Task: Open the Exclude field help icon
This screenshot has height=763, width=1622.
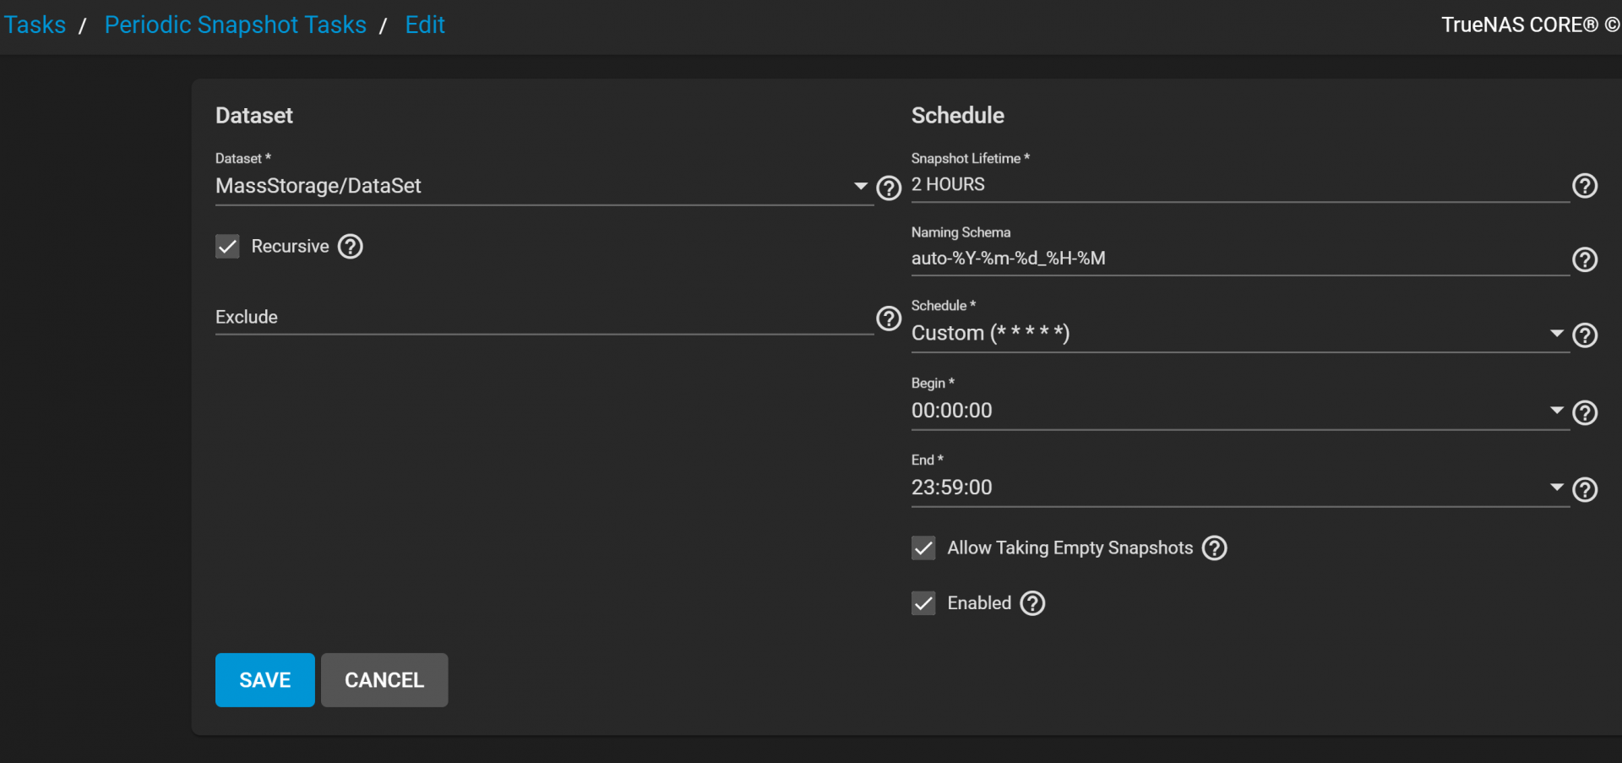Action: pos(889,319)
